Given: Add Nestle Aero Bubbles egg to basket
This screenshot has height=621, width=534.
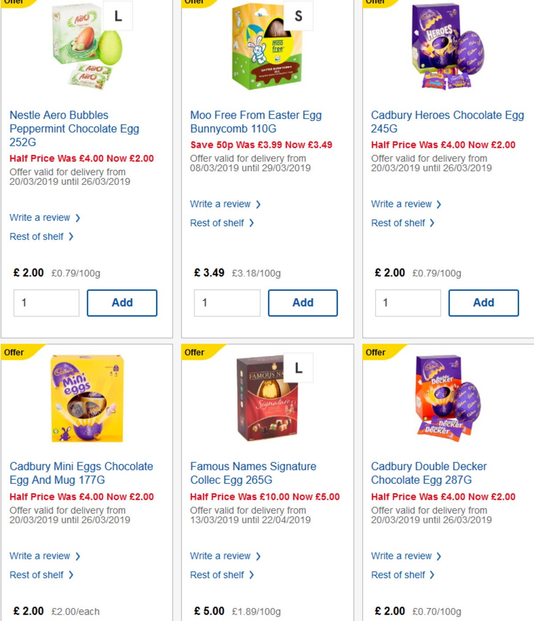Looking at the screenshot, I should click(122, 302).
